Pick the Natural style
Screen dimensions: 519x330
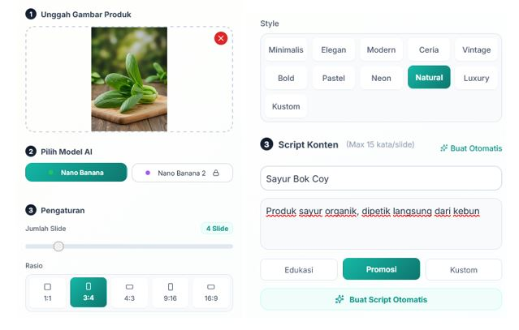pyautogui.click(x=429, y=78)
